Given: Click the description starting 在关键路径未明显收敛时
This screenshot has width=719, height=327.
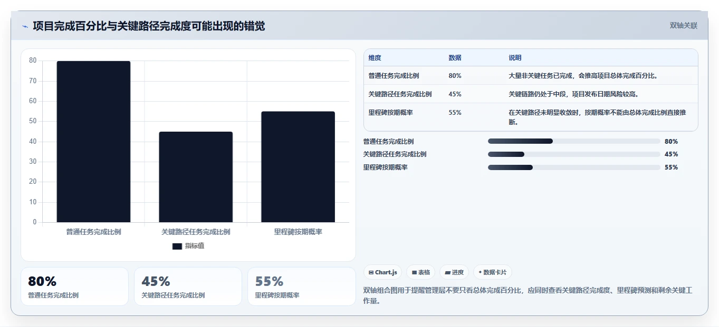Looking at the screenshot, I should pos(597,117).
